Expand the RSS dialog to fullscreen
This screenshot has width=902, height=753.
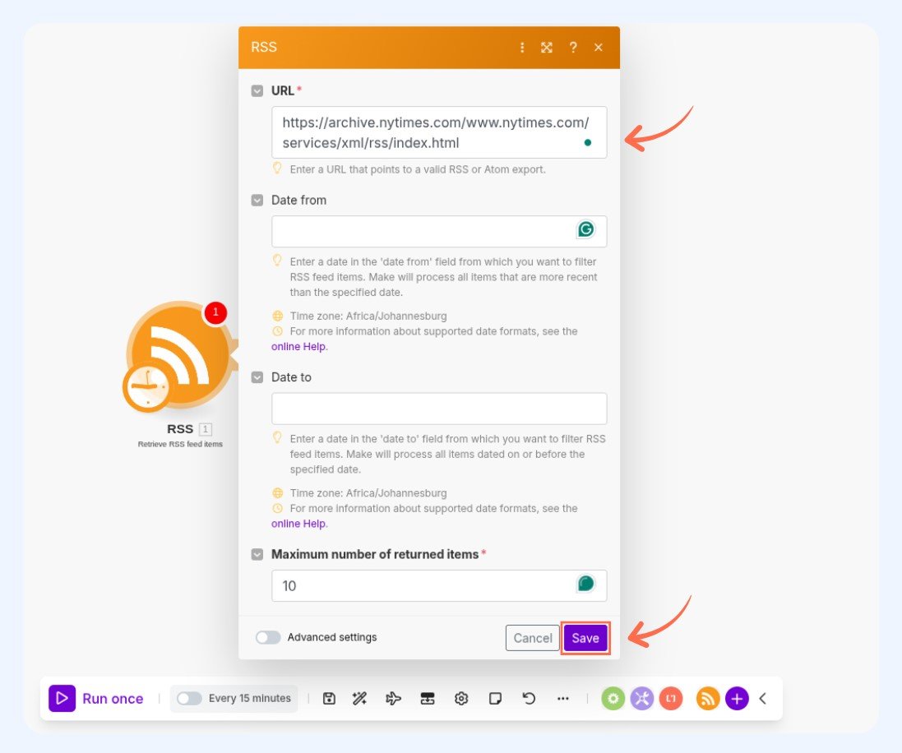(x=547, y=48)
